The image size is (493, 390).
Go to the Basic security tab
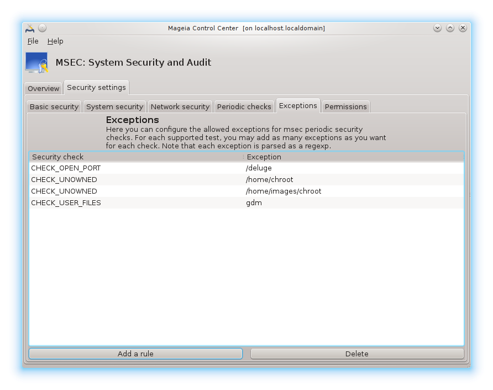click(54, 107)
